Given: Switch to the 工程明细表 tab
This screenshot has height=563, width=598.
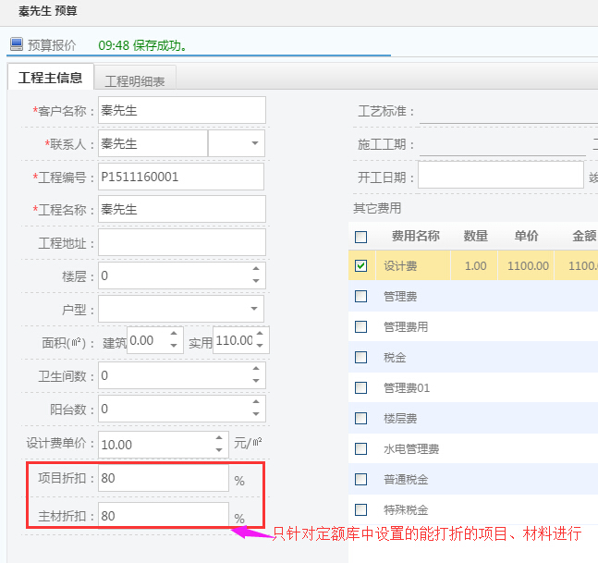Looking at the screenshot, I should pyautogui.click(x=135, y=81).
